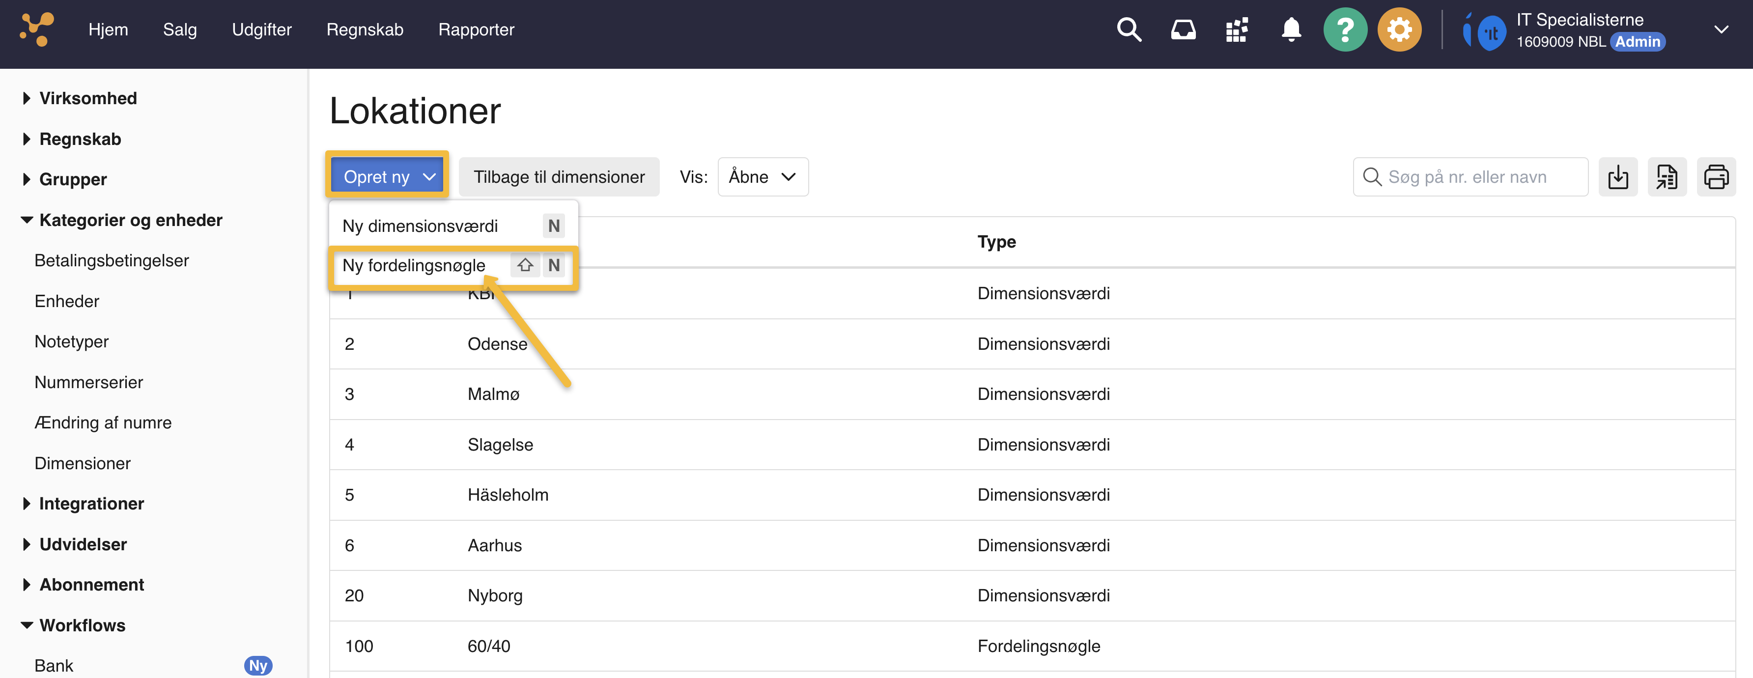Choose Ny fordelingsnøgle menu entry

coord(414,265)
